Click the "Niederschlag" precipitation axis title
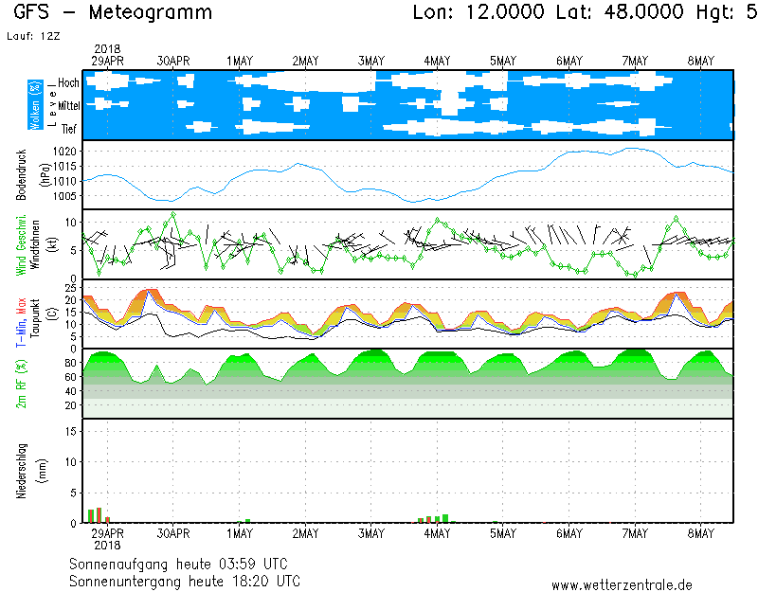 (x=21, y=471)
